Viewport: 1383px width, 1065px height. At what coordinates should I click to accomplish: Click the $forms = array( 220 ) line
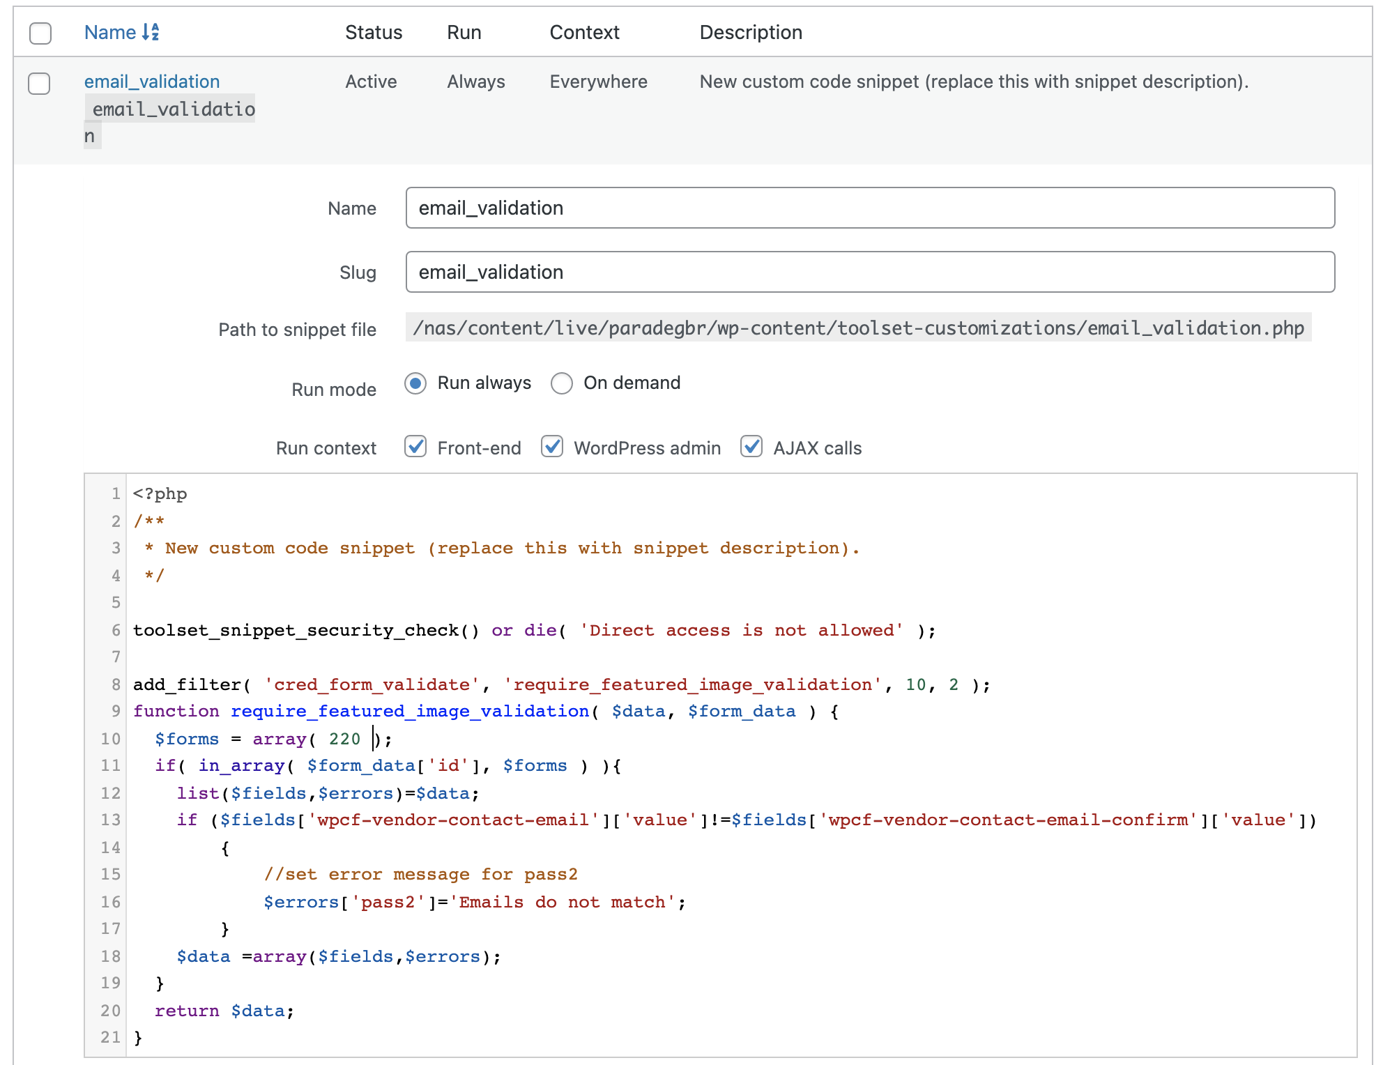273,739
